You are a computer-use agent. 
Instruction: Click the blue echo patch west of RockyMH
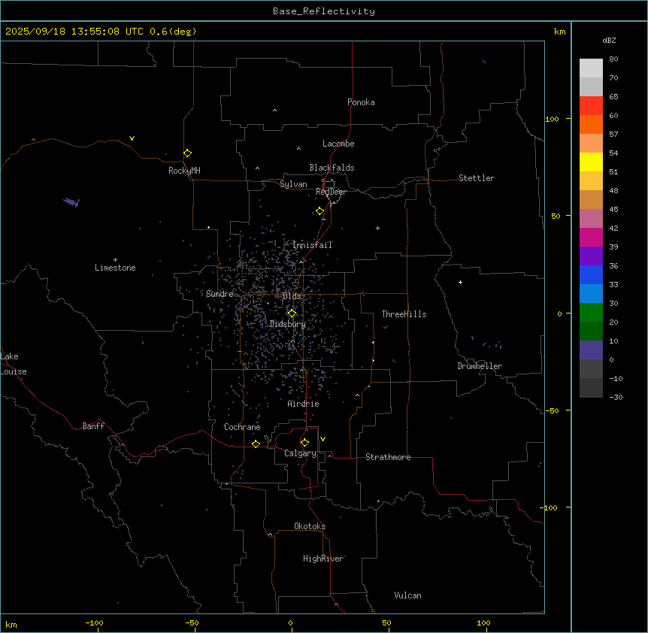coord(72,202)
